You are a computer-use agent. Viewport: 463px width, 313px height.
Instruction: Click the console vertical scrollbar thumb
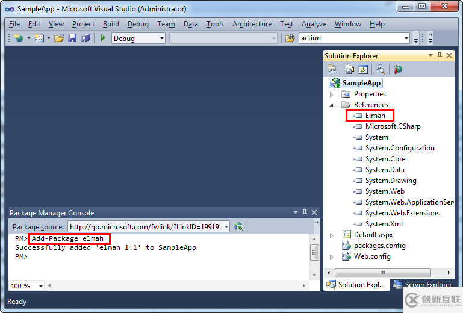314,252
